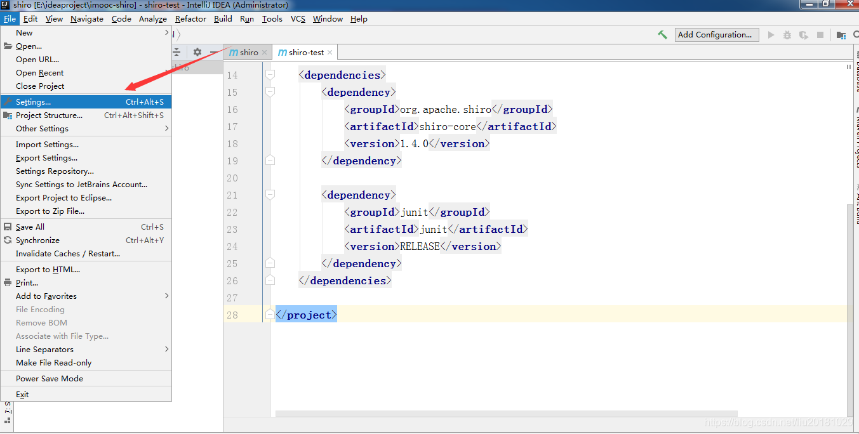This screenshot has height=434, width=859.
Task: Open the Window menu
Action: click(x=328, y=18)
